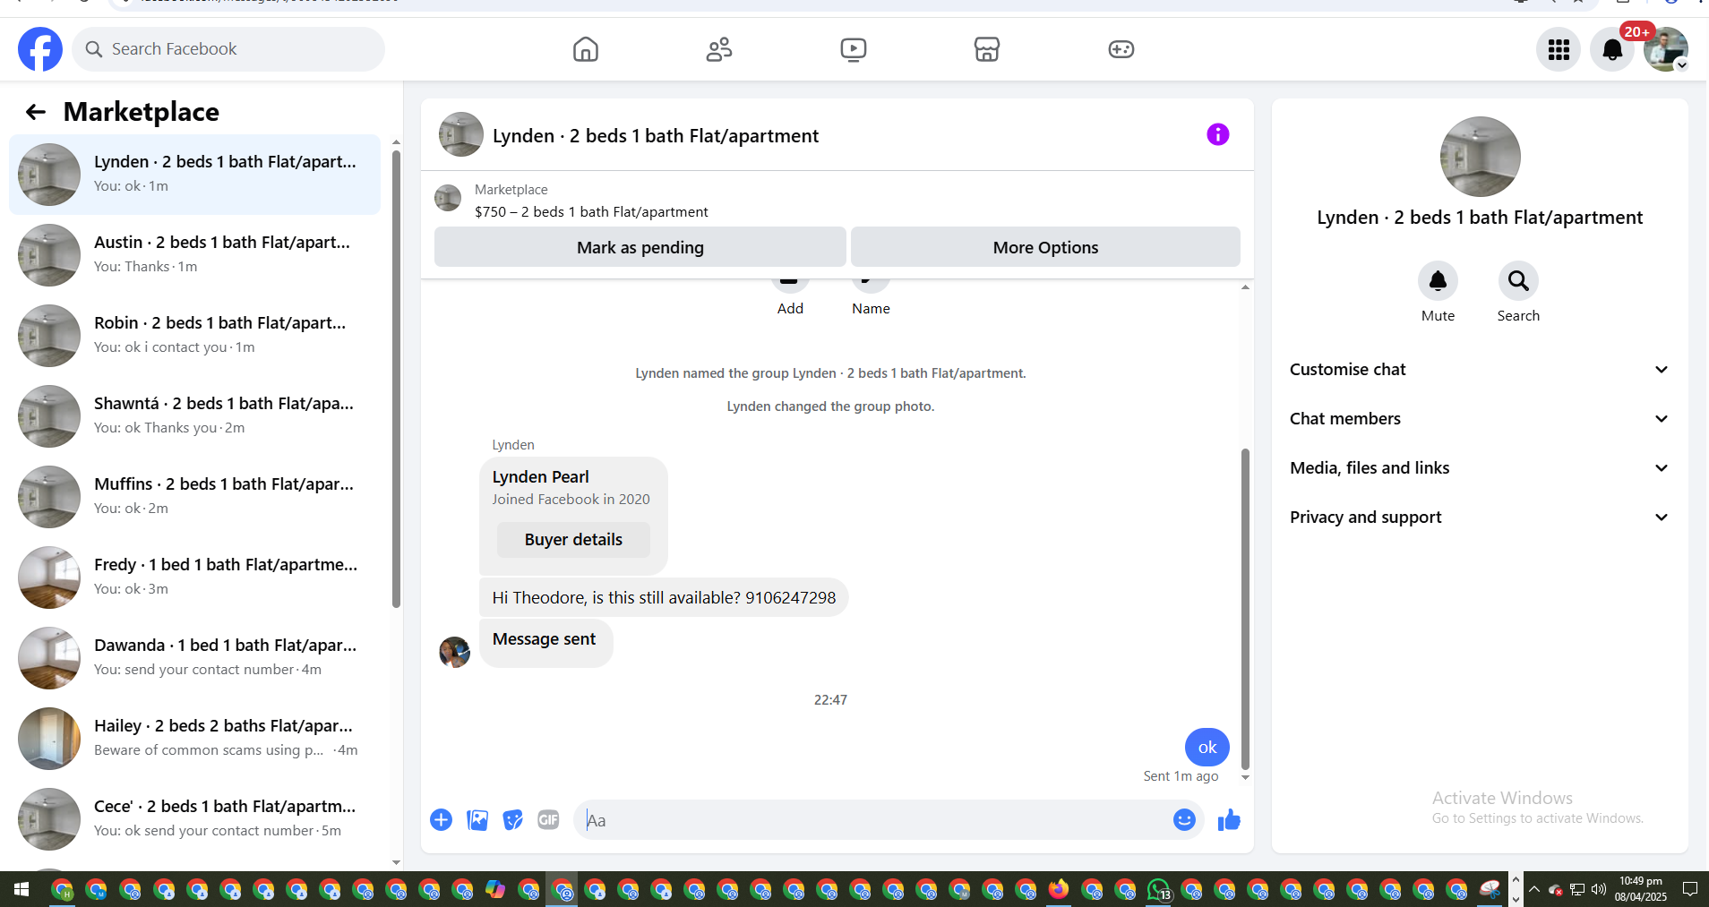Open Firefox from the taskbar
Viewport: 1709px width, 907px height.
(x=1060, y=889)
